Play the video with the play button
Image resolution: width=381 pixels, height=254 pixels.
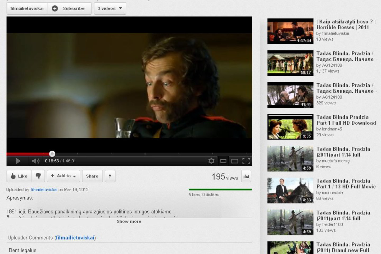tap(18, 161)
